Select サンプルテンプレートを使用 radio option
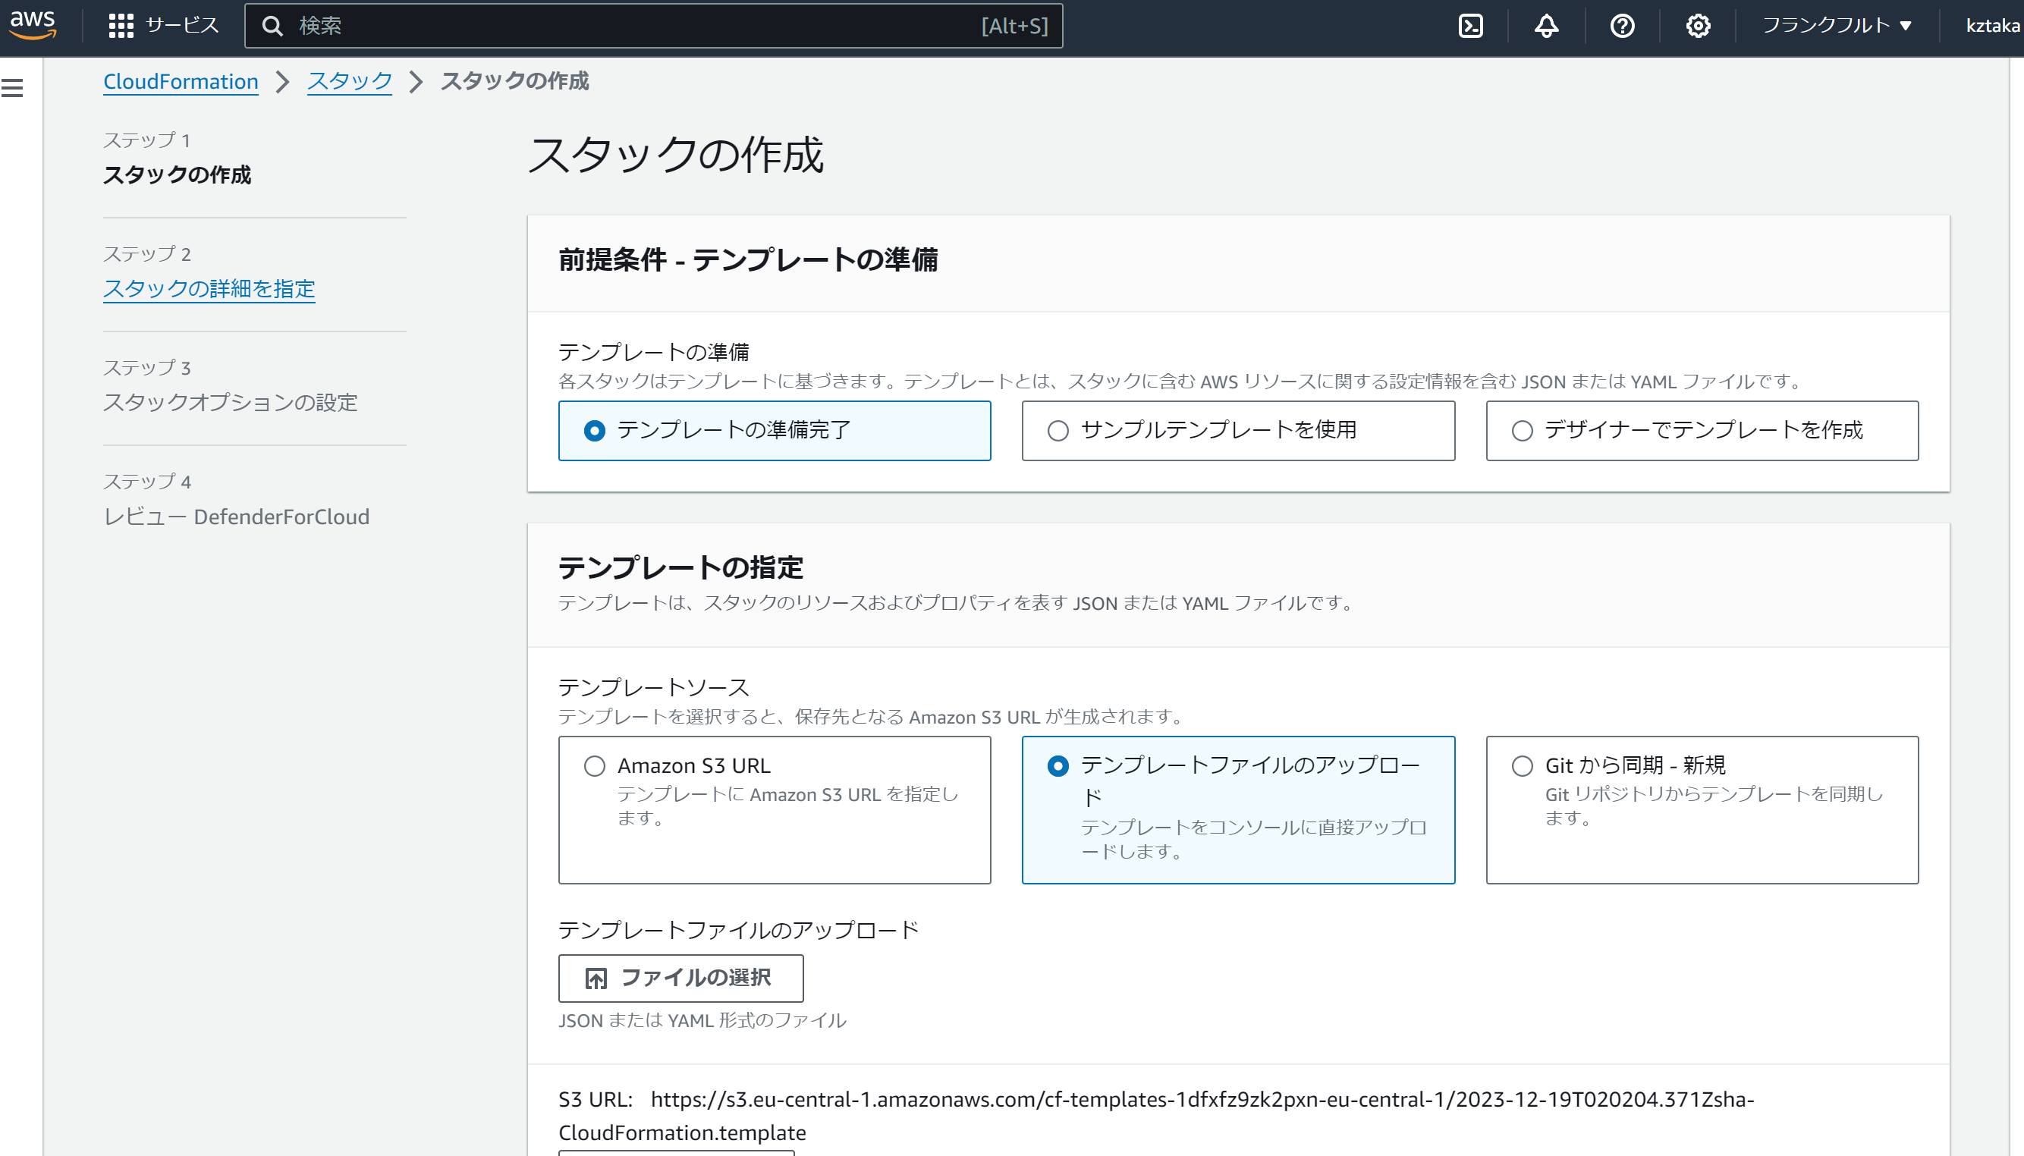 1058,430
